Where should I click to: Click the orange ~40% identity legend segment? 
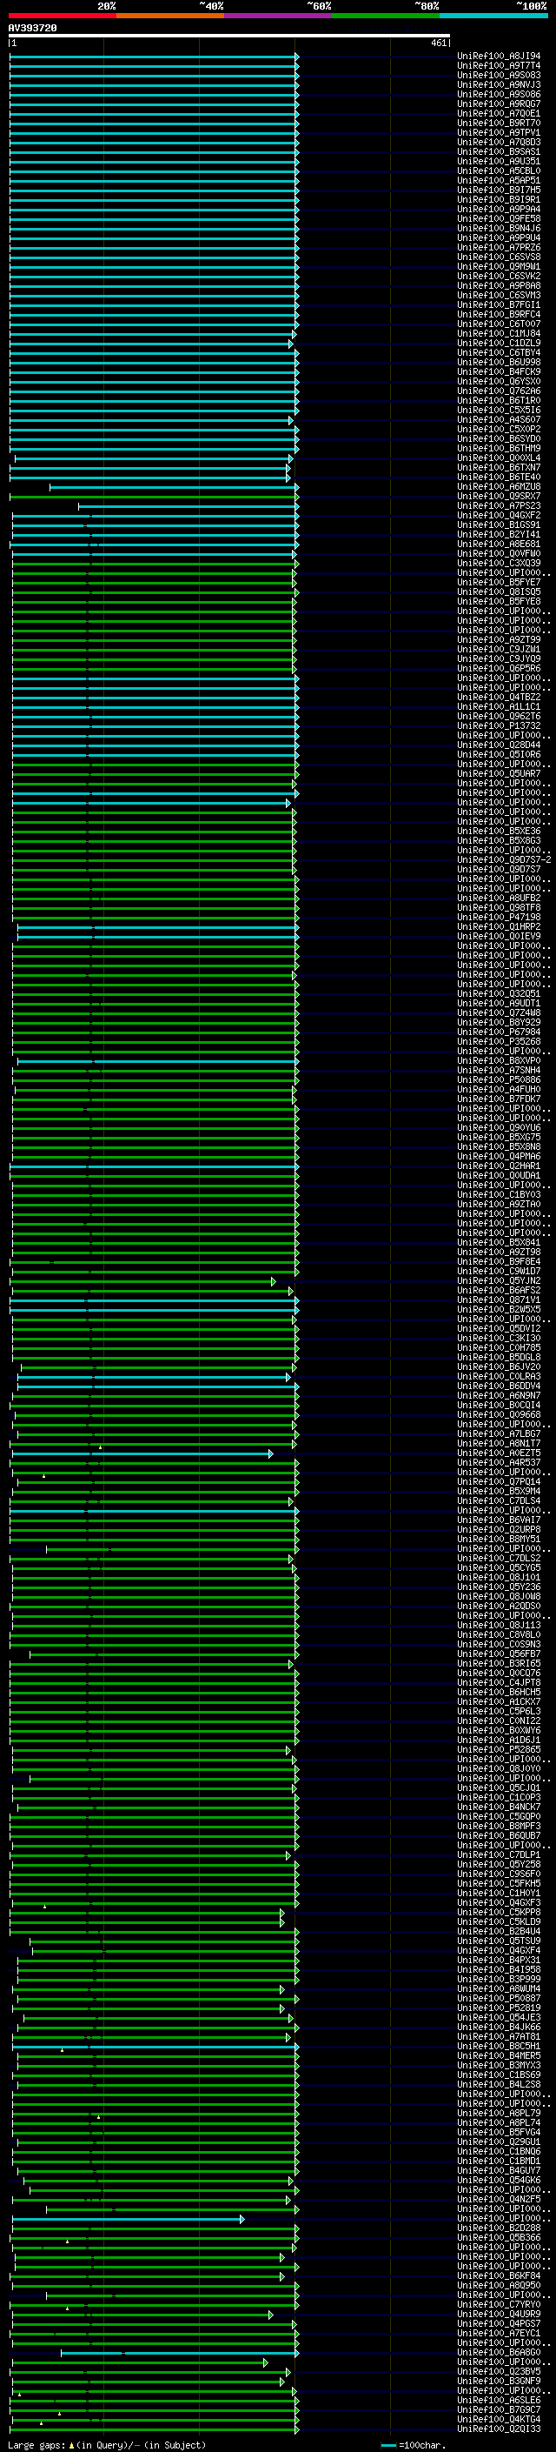[x=170, y=16]
